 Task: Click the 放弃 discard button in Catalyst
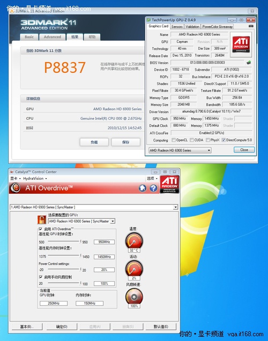click(128, 327)
